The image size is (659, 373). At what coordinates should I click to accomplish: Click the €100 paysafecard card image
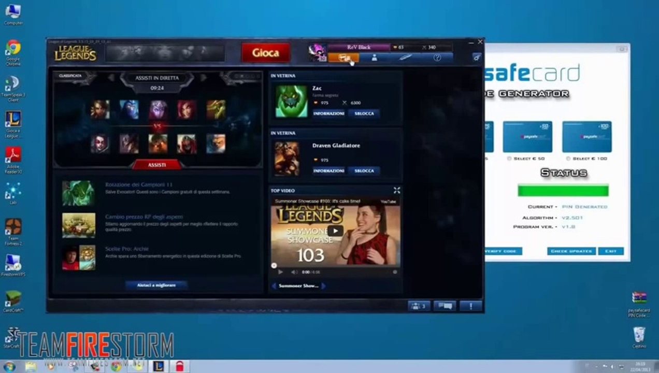[x=587, y=137]
